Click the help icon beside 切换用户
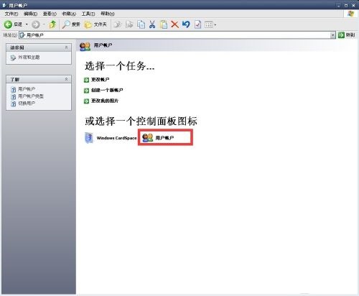Screen dimensions: 359x296 point(14,103)
